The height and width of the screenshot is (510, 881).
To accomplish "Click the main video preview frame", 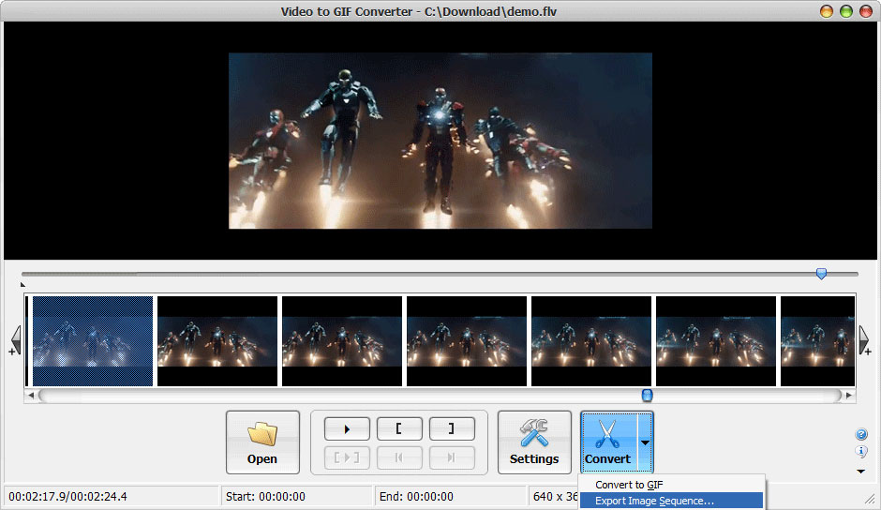I will click(x=440, y=141).
